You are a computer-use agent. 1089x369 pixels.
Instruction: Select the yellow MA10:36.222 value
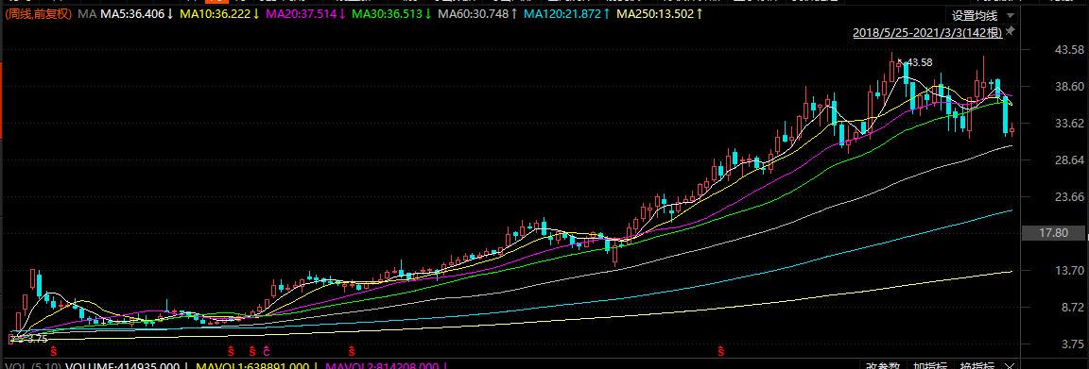point(215,13)
